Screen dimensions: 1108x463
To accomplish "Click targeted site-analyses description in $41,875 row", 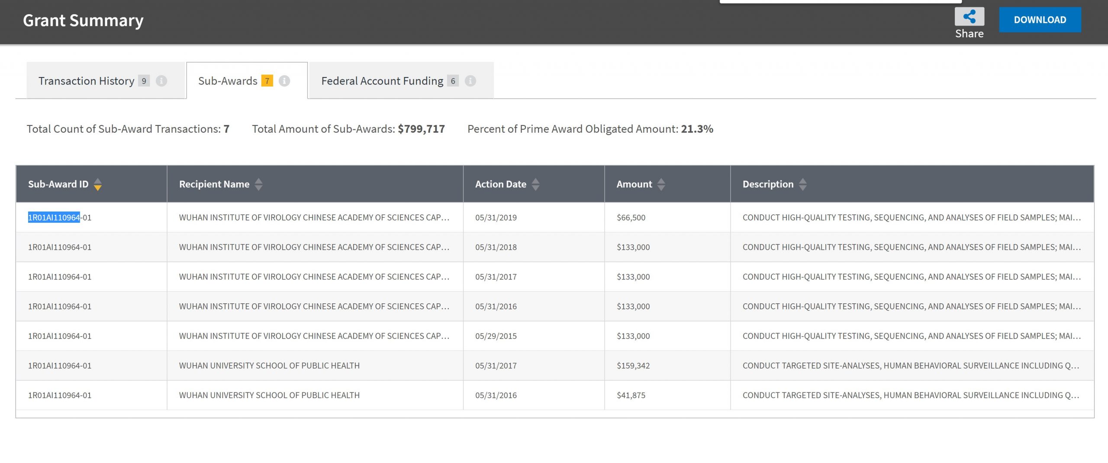I will coord(911,395).
